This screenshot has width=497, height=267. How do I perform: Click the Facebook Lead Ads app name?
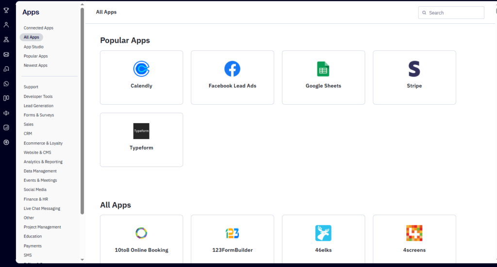point(232,86)
